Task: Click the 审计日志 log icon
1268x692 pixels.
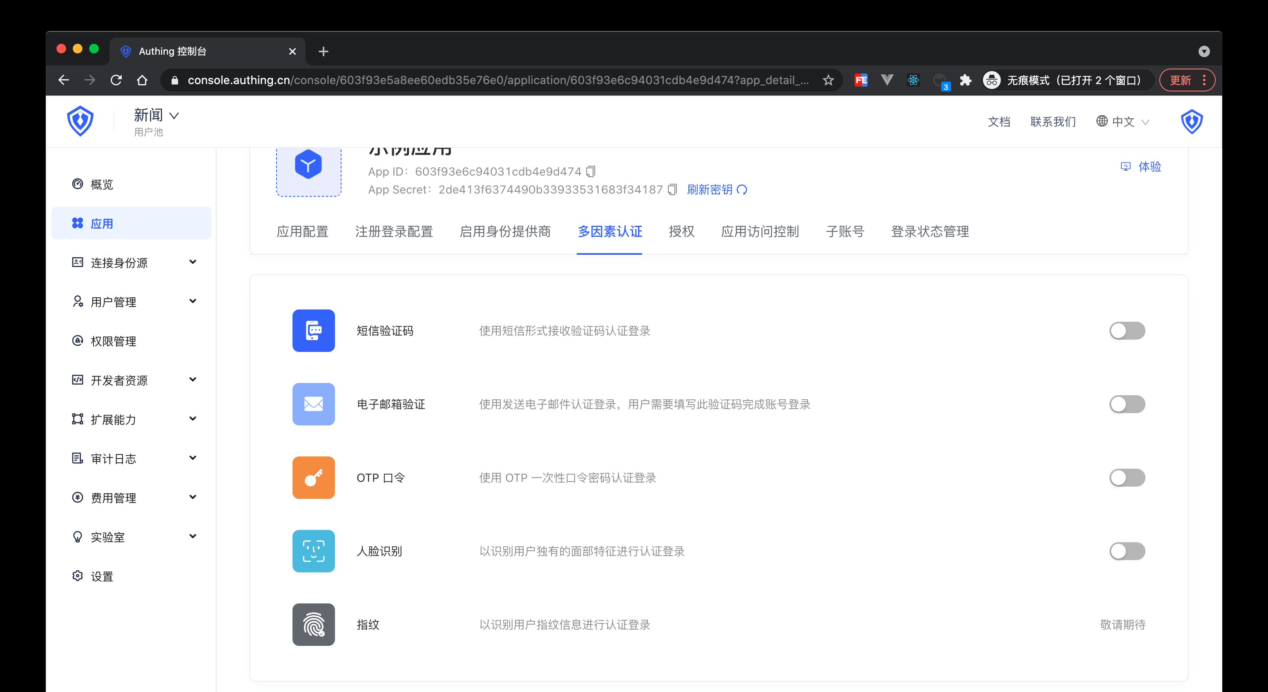Action: (77, 458)
